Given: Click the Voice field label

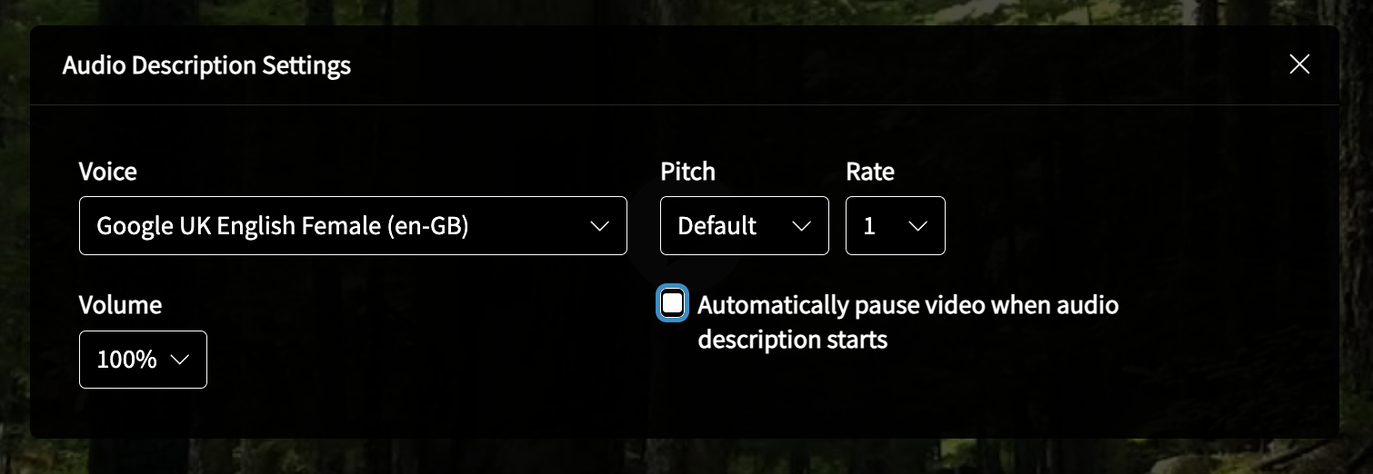Looking at the screenshot, I should pos(108,172).
